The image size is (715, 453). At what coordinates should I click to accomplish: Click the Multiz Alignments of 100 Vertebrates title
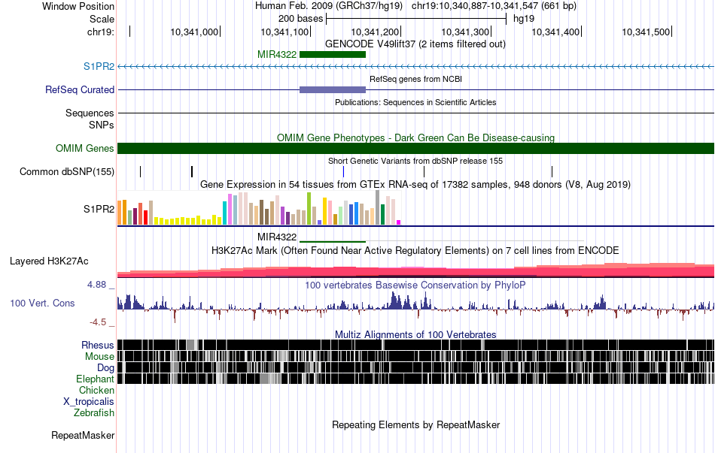[415, 334]
